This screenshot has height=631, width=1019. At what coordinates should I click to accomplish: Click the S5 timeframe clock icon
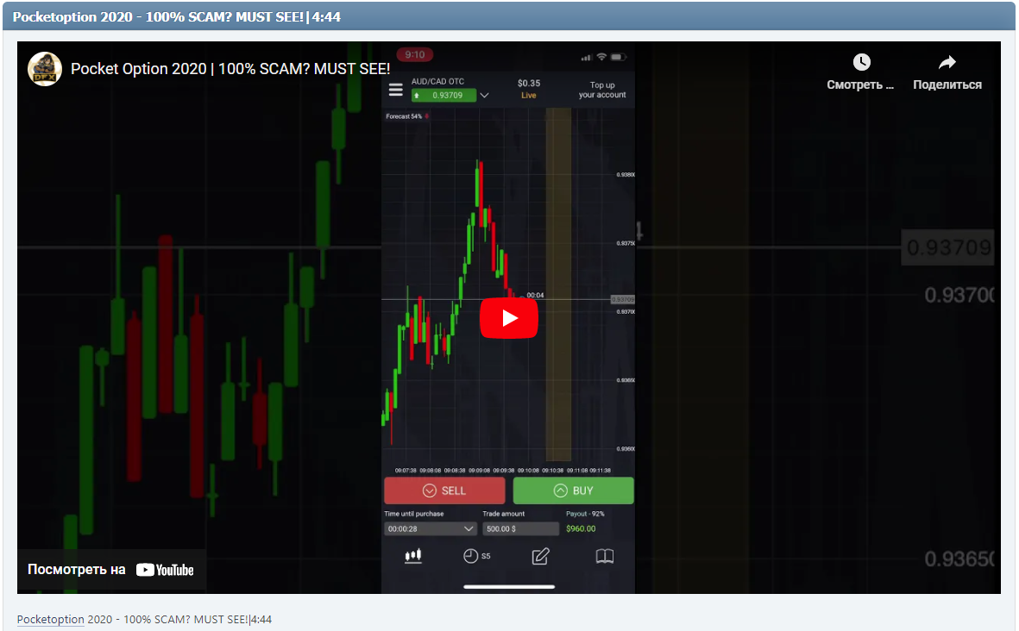(x=471, y=556)
